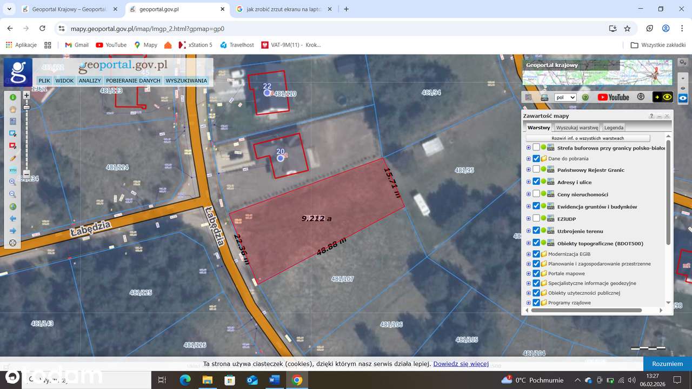692x389 pixels.
Task: Bookmark this page with the star icon
Action: 627,29
